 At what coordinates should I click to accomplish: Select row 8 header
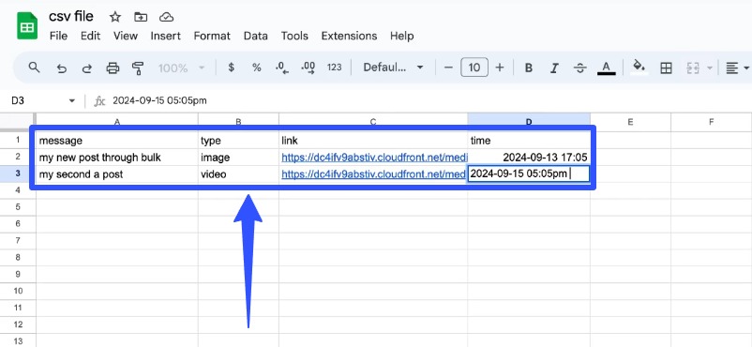[x=18, y=257]
